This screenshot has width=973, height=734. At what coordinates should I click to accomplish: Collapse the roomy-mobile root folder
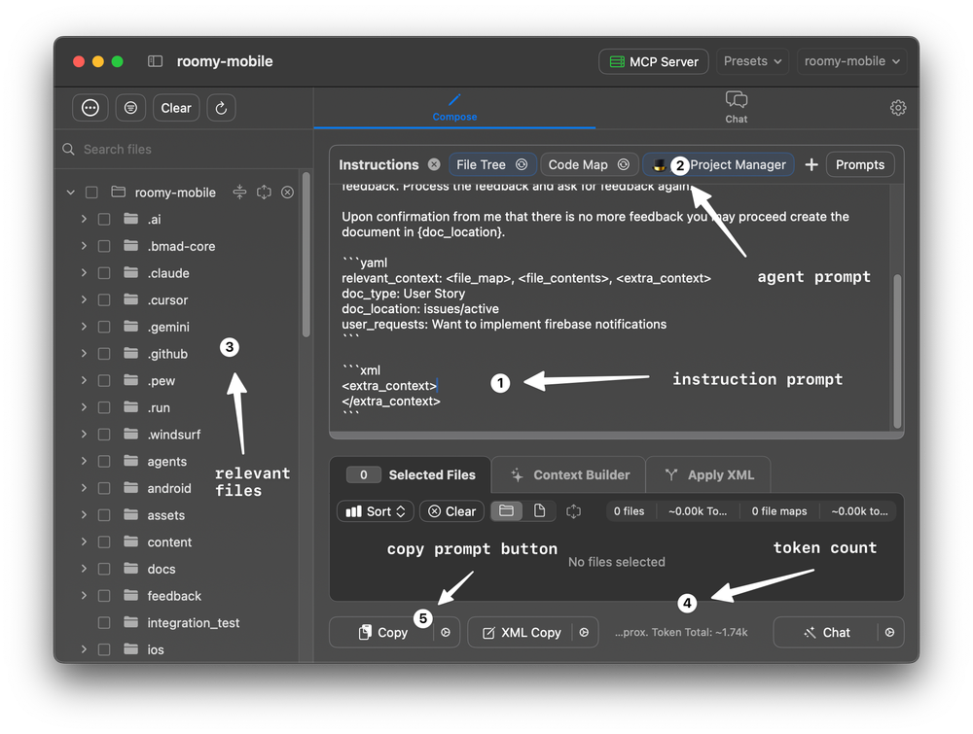point(71,192)
